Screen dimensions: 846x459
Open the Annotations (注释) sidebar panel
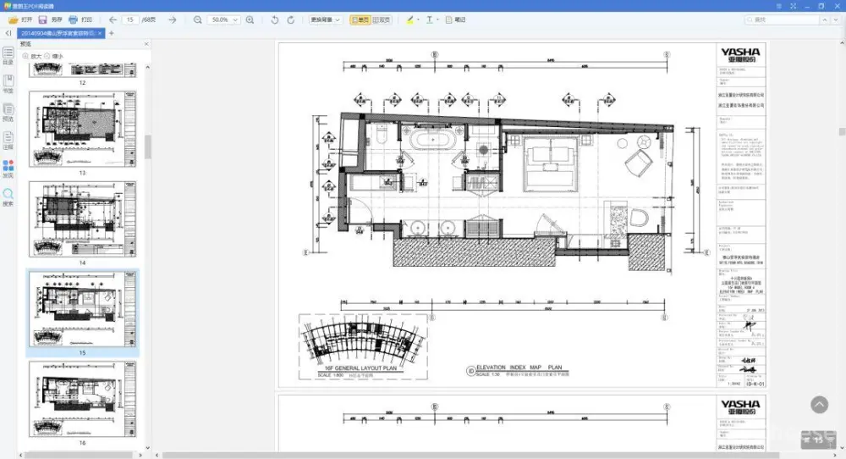click(x=8, y=139)
